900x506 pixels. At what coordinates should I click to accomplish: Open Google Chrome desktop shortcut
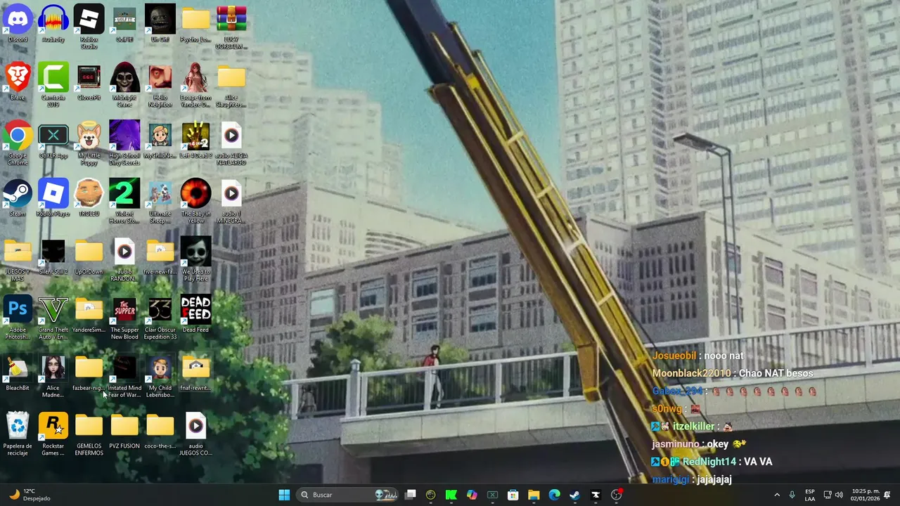18,143
